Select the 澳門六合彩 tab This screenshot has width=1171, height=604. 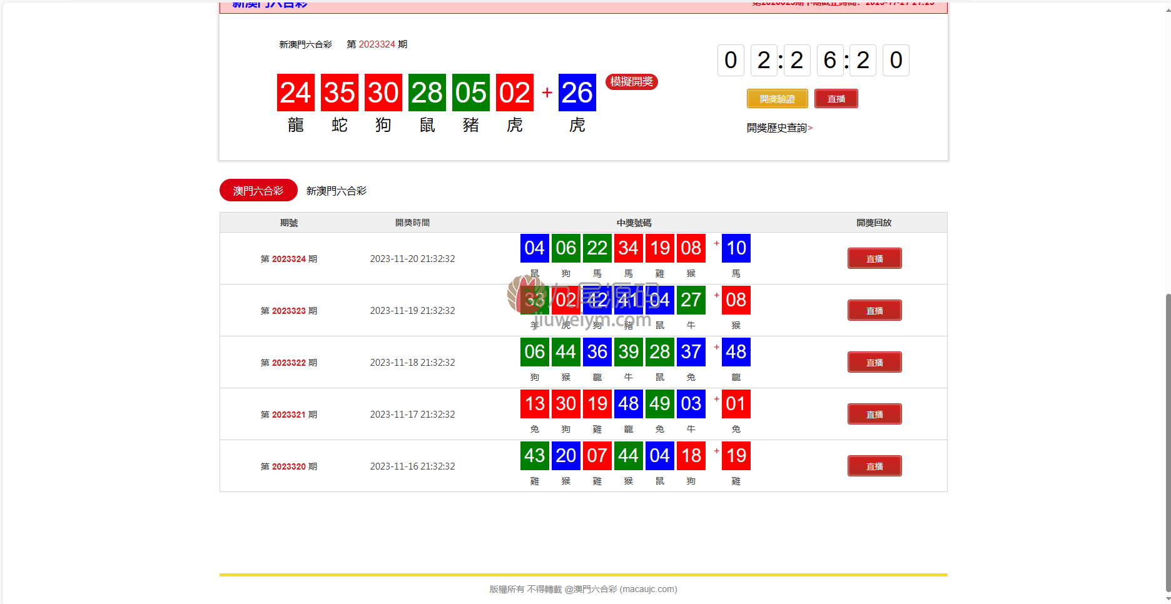(x=258, y=191)
